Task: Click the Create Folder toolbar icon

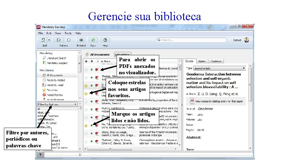Action: [59, 40]
